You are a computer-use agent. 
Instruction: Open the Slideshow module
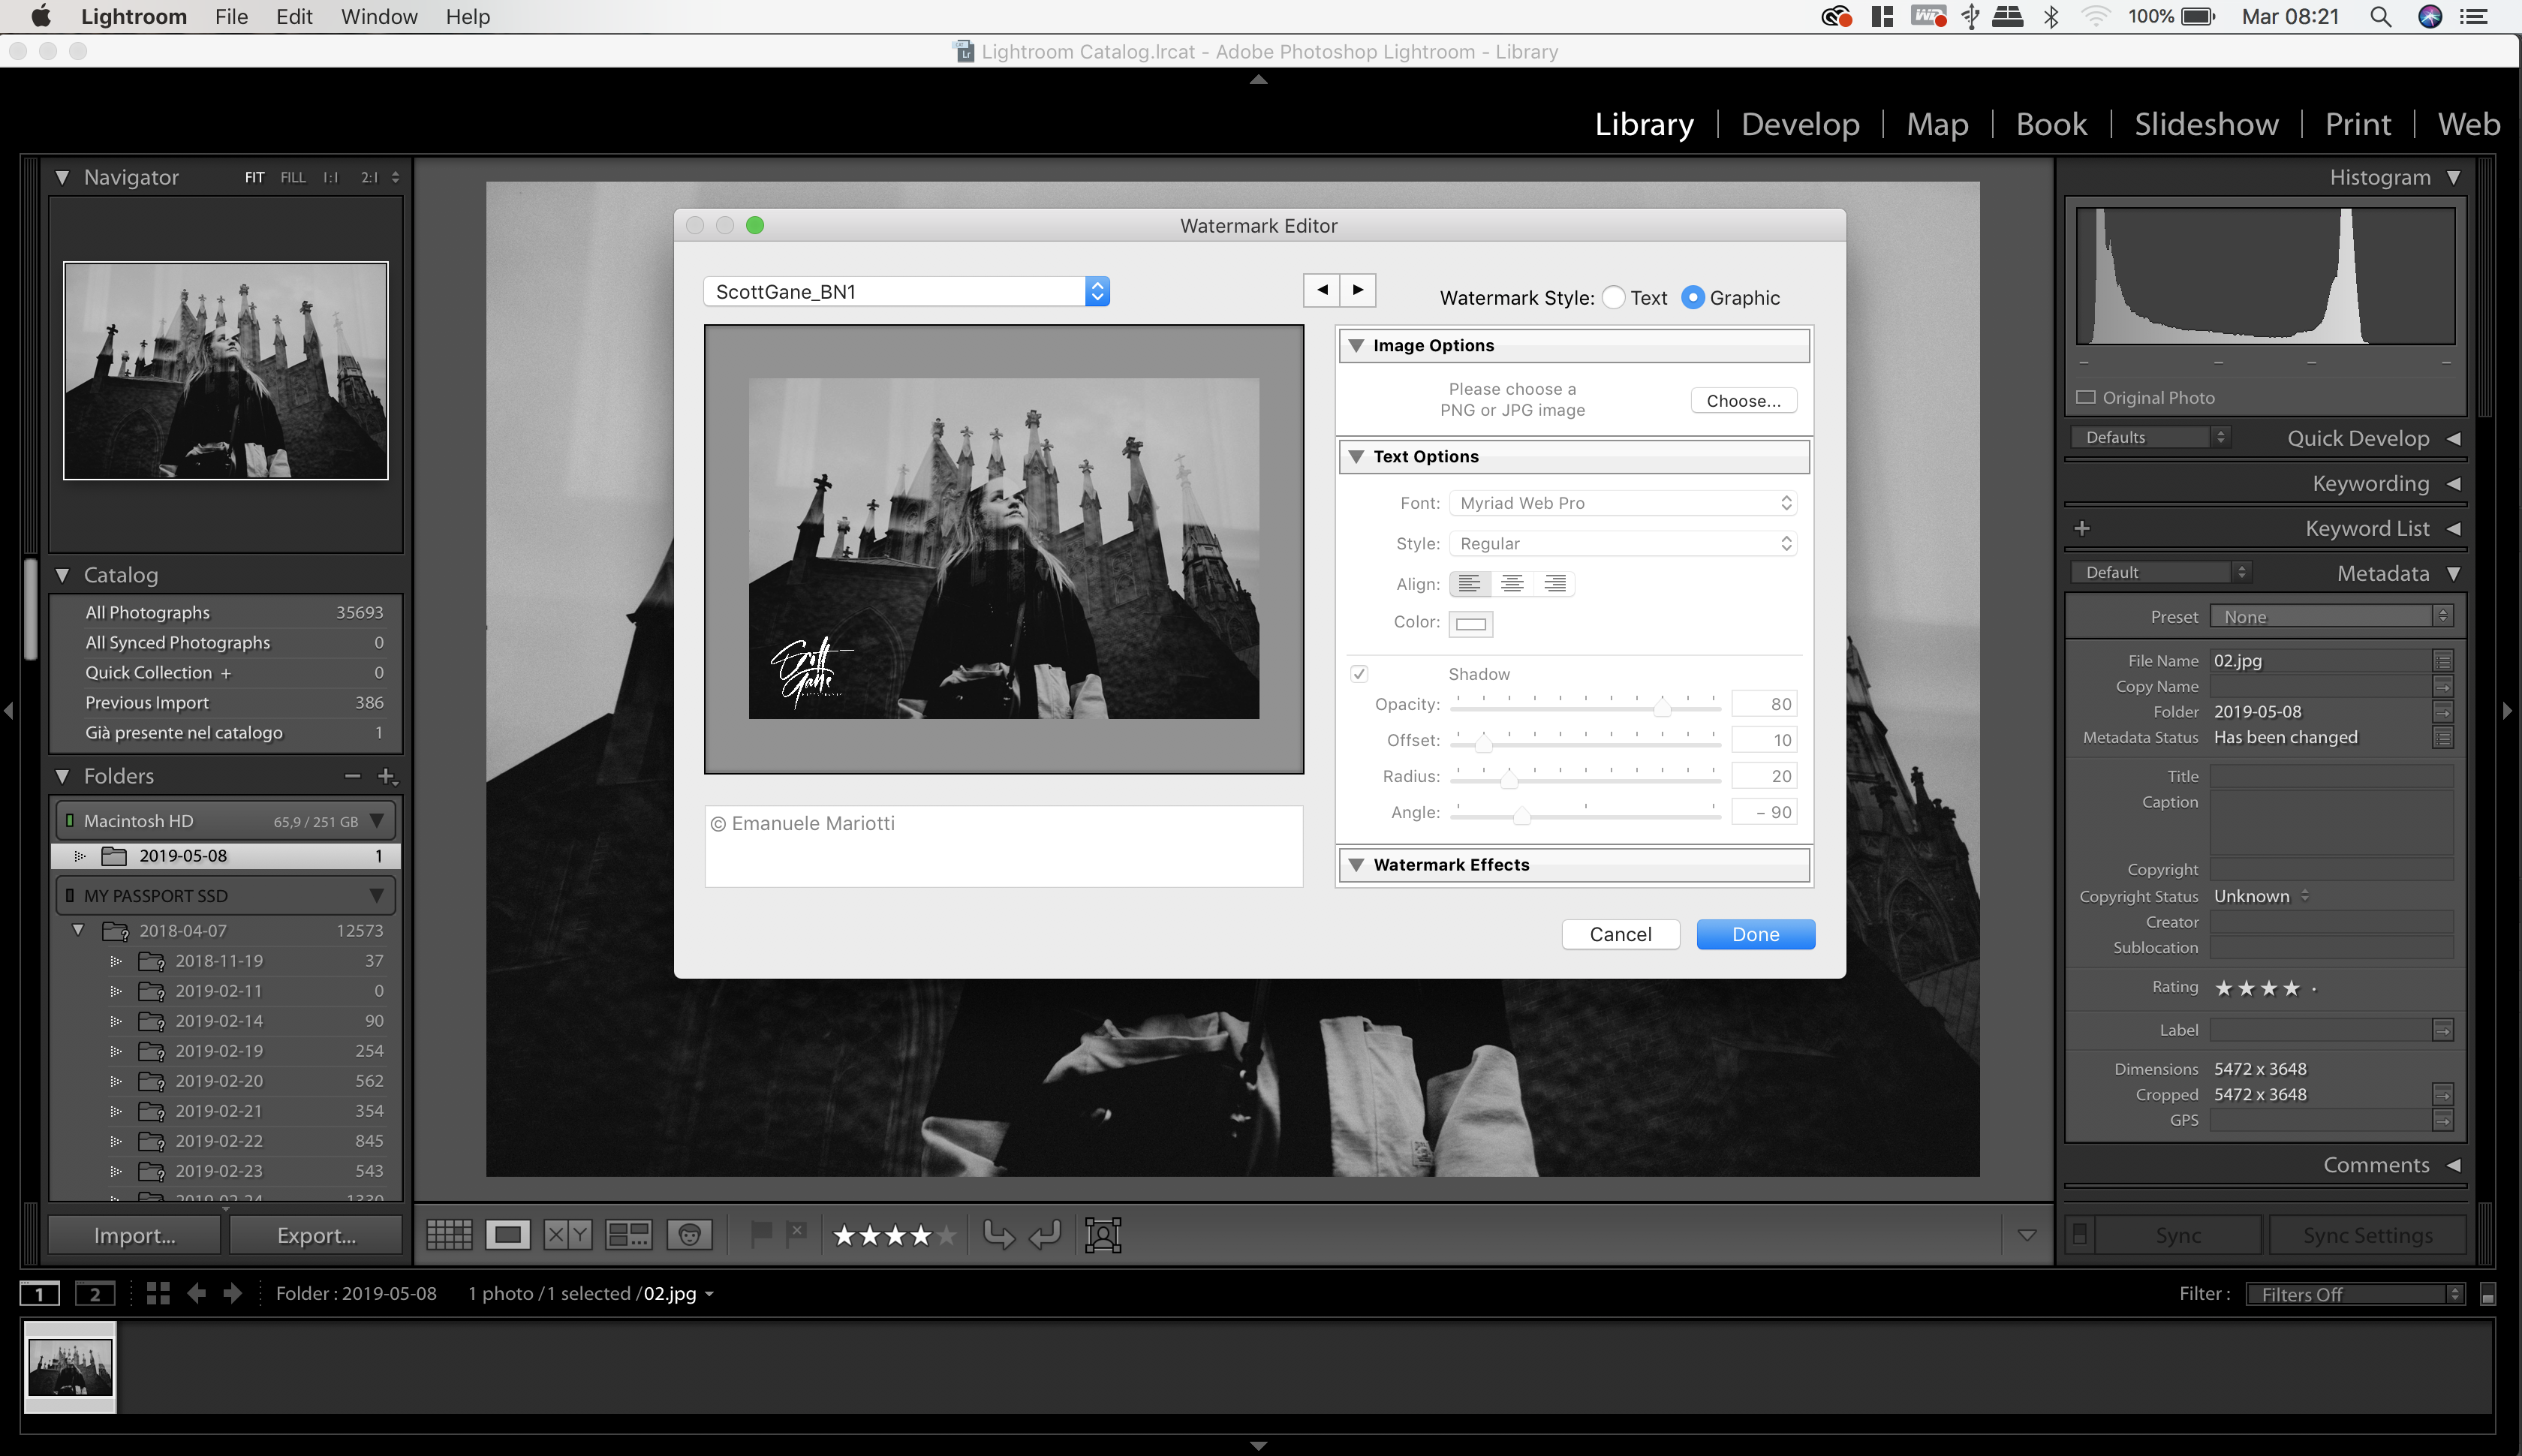2206,124
